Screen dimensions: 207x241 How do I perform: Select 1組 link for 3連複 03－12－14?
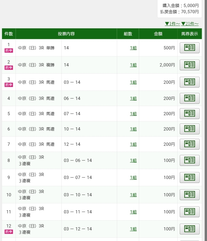133,229
